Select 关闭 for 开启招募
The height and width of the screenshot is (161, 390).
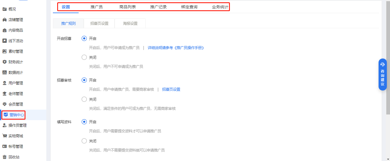84,57
